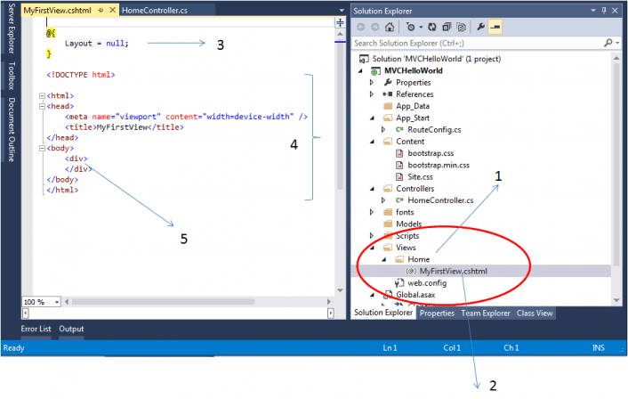Click the pin auto-hide icon of Solution Explorer
Image resolution: width=628 pixels, height=399 pixels.
[x=604, y=11]
